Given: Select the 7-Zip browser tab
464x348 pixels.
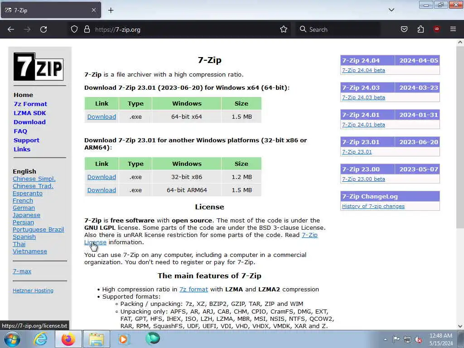Looking at the screenshot, I should pyautogui.click(x=51, y=10).
